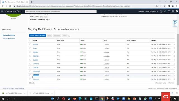Image resolution: width=179 pixels, height=101 pixels.
Task: Switch to the Tag Namespaces browser tab
Action: coord(15,2)
